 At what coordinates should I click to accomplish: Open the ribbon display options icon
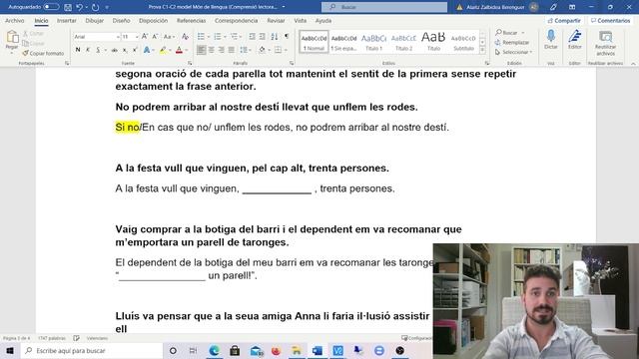click(572, 7)
